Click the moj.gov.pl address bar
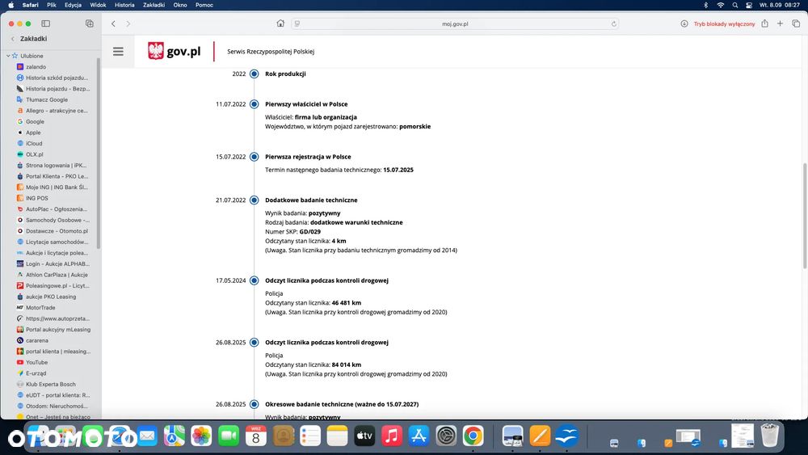 (x=455, y=23)
